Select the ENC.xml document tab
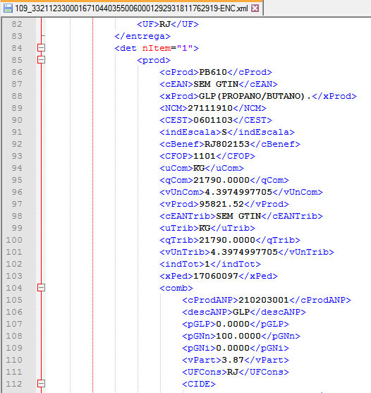 (131, 8)
